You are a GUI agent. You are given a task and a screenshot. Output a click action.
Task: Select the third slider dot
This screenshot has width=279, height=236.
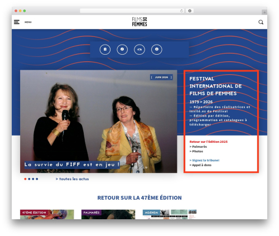(x=33, y=179)
